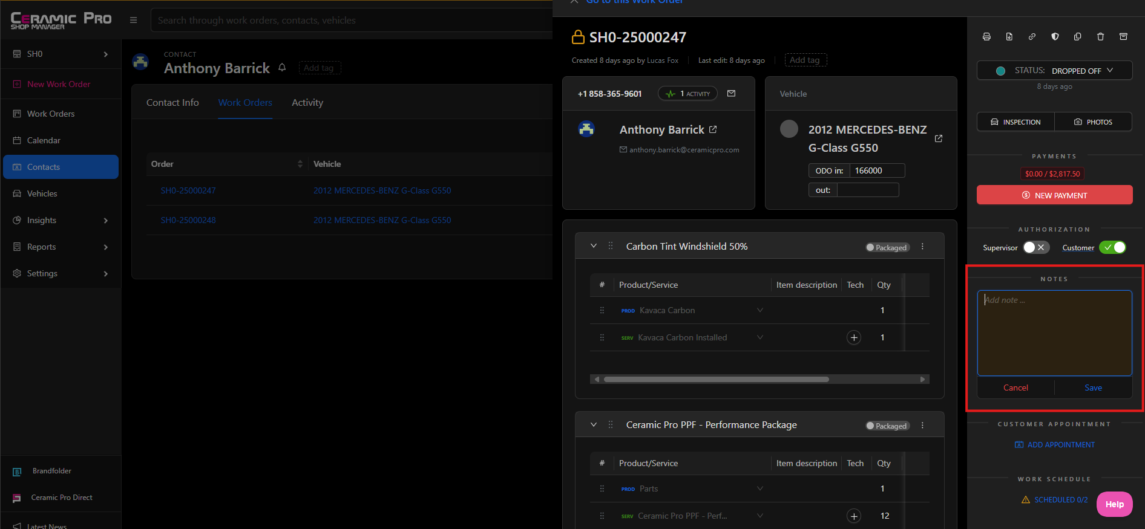1145x529 pixels.
Task: Open three-dot menu for Carbon Tint Windshield
Action: pos(922,247)
